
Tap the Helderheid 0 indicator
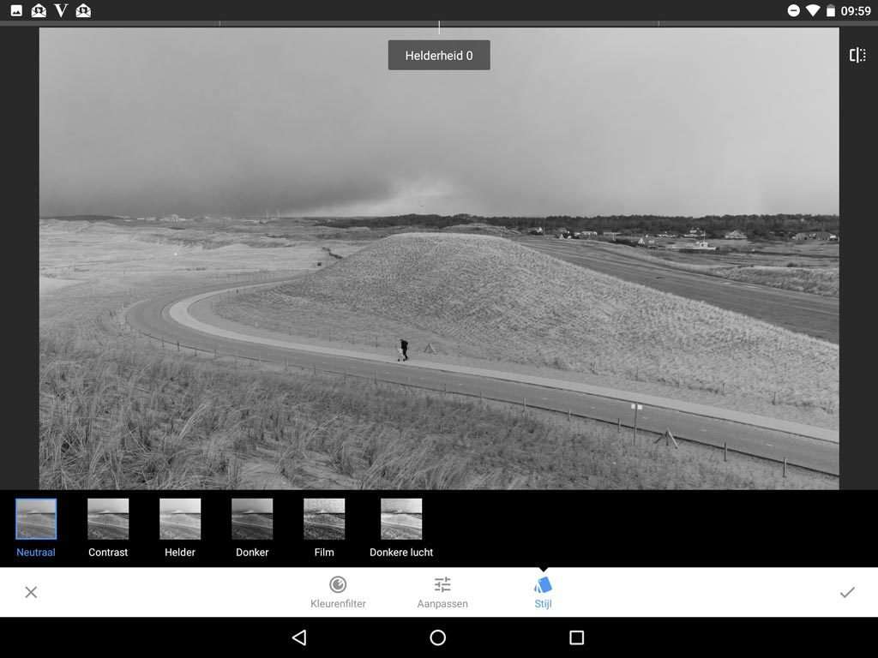tap(439, 55)
